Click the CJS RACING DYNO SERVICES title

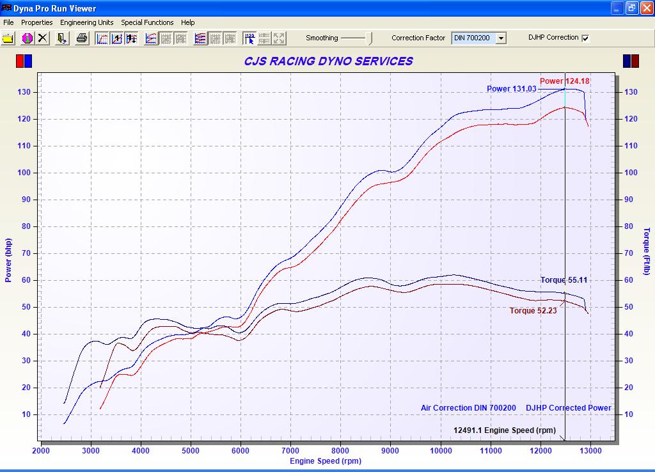328,61
